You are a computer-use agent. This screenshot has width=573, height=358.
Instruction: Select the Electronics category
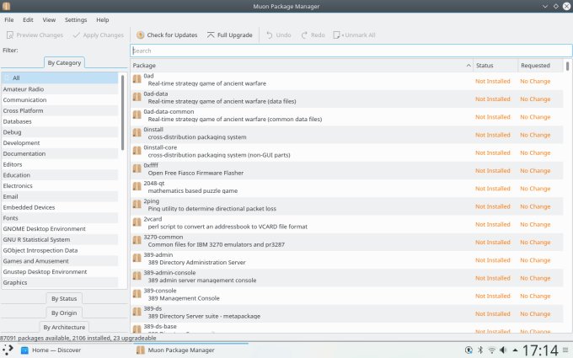(60, 185)
